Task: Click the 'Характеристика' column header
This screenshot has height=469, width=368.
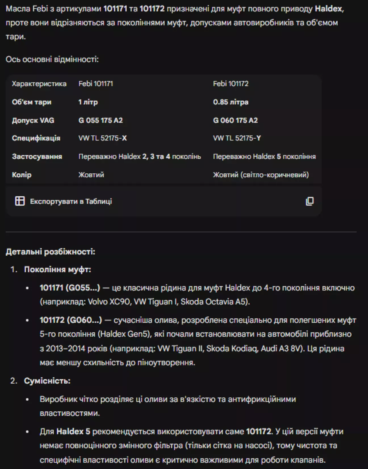Action: 39,84
